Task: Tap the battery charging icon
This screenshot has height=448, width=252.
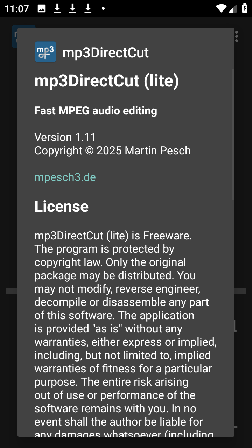Action: (x=245, y=8)
